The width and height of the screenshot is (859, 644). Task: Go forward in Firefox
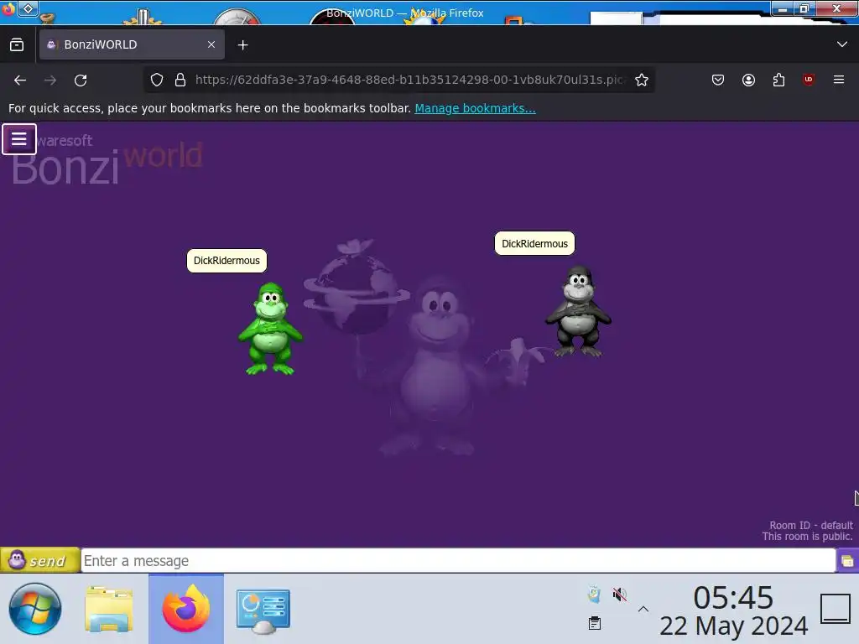50,80
